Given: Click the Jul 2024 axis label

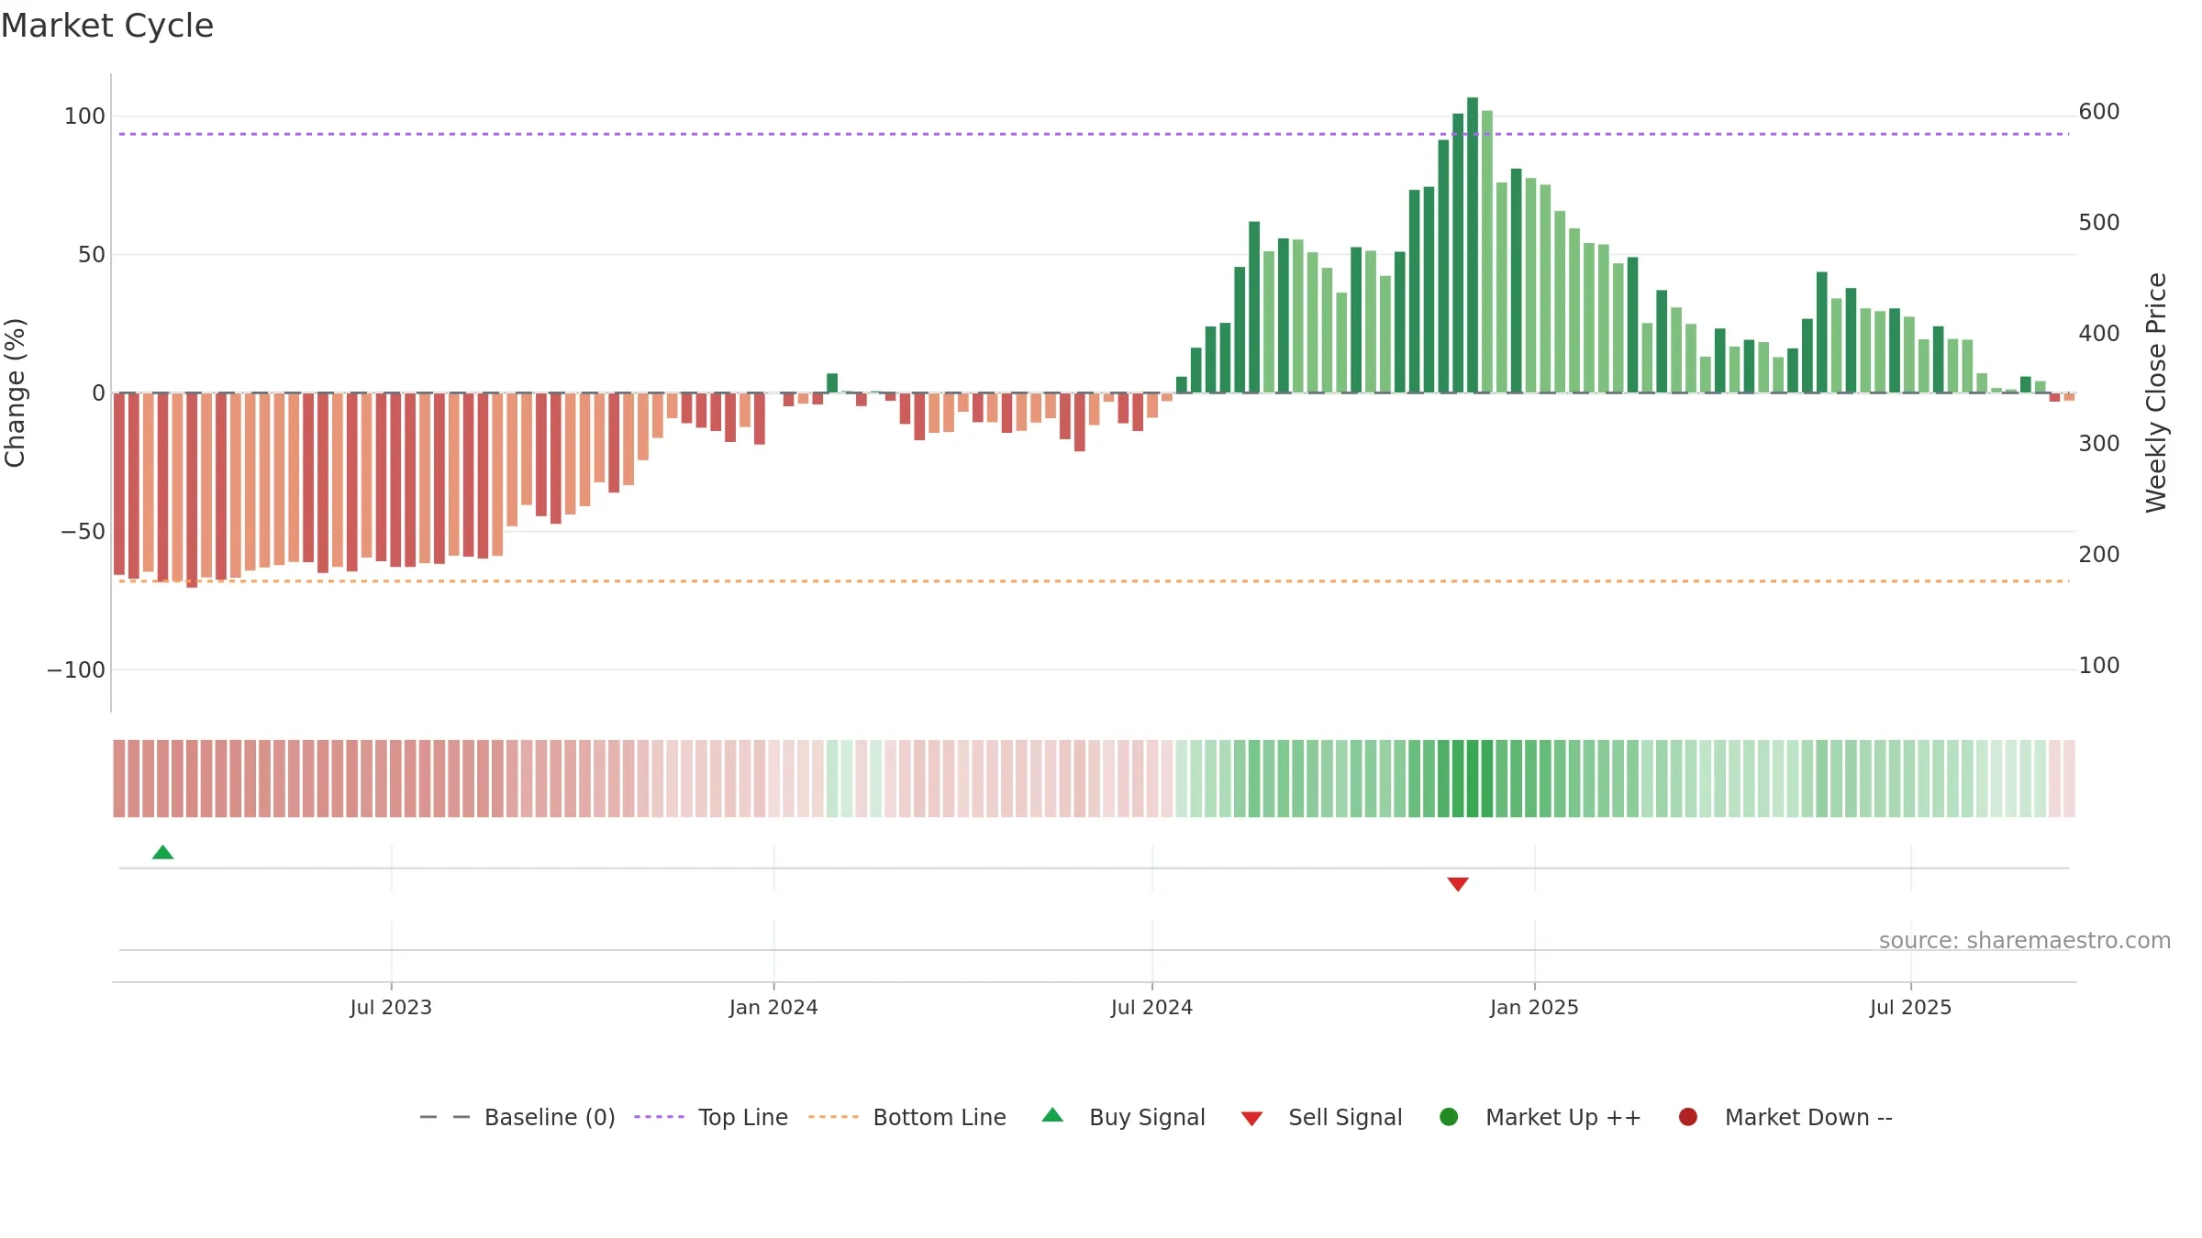Looking at the screenshot, I should coord(1151,1007).
